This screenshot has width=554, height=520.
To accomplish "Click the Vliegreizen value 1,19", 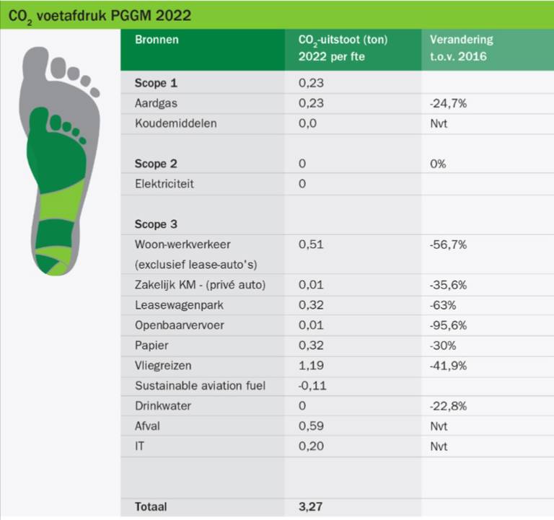I will click(311, 366).
